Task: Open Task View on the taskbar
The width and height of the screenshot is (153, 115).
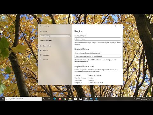Action: [49, 99]
